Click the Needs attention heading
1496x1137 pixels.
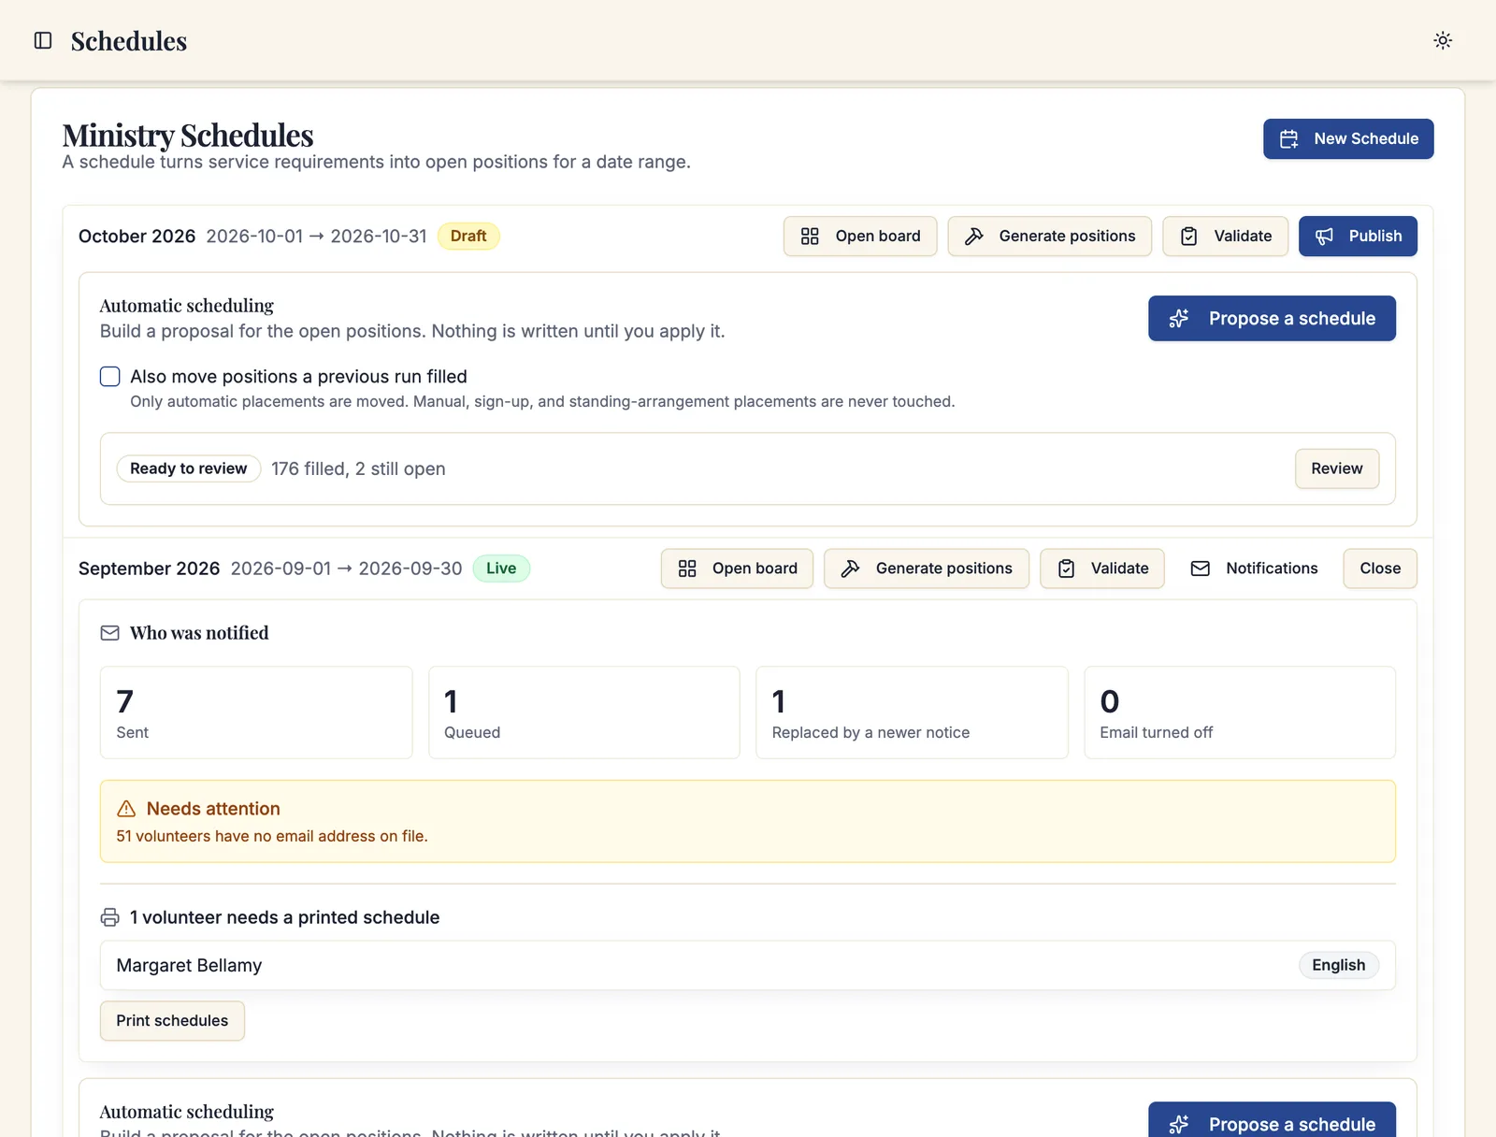[213, 809]
